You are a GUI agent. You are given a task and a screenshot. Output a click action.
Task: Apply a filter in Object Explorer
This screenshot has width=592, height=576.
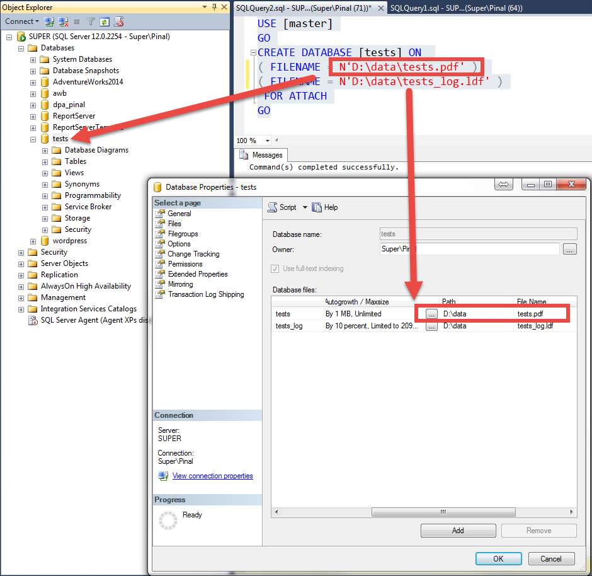coord(91,21)
